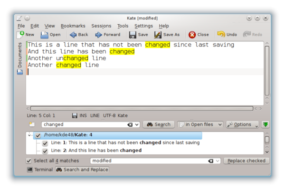Clear the 'changed' search field
Image resolution: width=285 pixels, height=190 pixels.
coord(130,125)
